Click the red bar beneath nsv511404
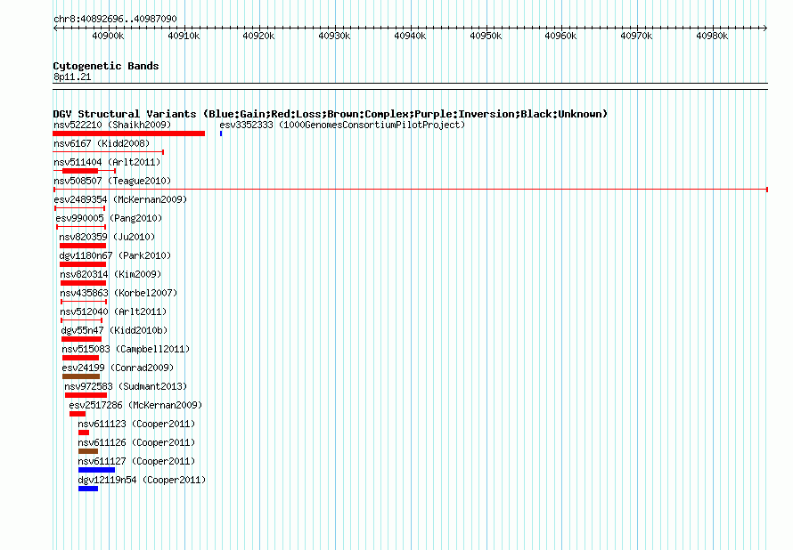793x550 pixels. tap(80, 171)
